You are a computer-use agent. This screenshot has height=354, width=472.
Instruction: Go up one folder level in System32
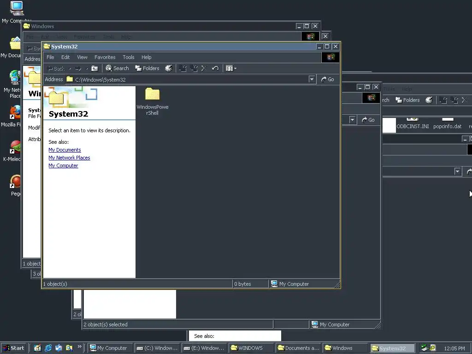coord(94,69)
